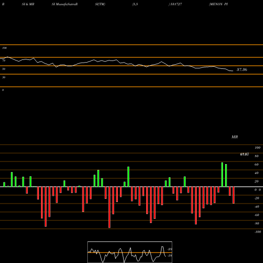Click the 'MENON PI' stock name text
263x263 pixels.
pos(218,4)
